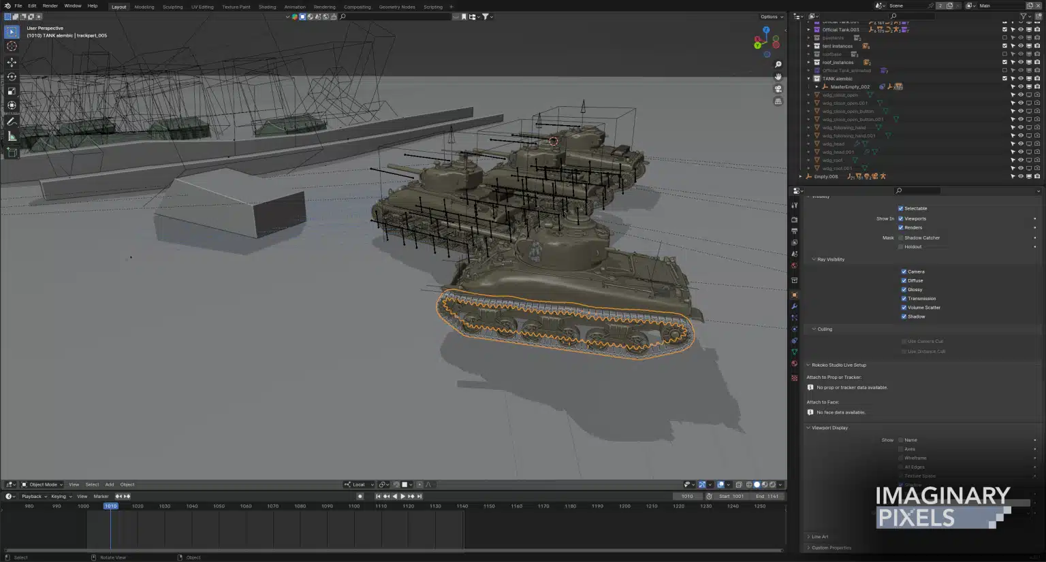Select the Rotate tool in the left toolbar
1046x562 pixels.
[x=12, y=76]
